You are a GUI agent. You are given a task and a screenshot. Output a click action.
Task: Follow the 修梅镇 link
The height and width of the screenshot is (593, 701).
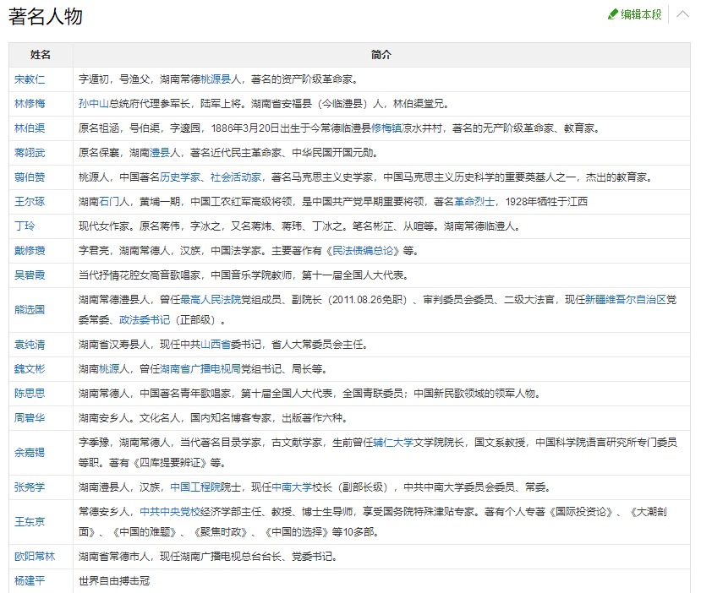386,128
